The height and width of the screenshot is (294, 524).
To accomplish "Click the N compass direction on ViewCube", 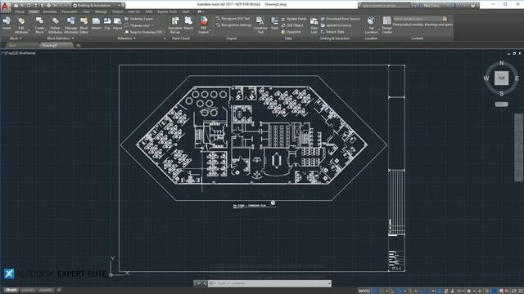I will [501, 63].
